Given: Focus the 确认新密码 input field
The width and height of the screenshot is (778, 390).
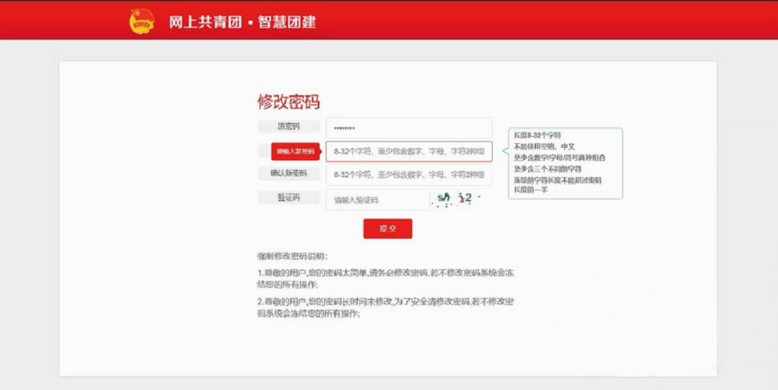Looking at the screenshot, I should [408, 174].
